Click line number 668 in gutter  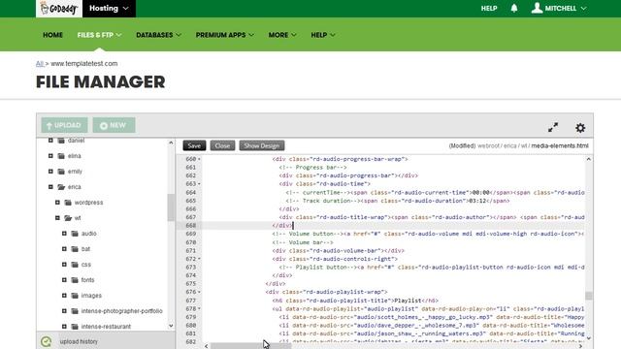click(191, 226)
